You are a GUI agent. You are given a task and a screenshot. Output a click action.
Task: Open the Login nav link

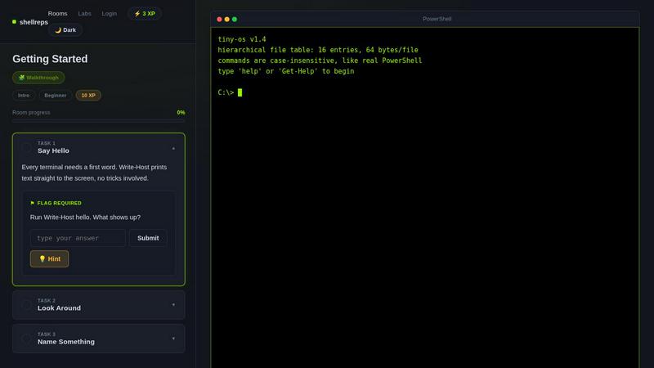tap(110, 13)
